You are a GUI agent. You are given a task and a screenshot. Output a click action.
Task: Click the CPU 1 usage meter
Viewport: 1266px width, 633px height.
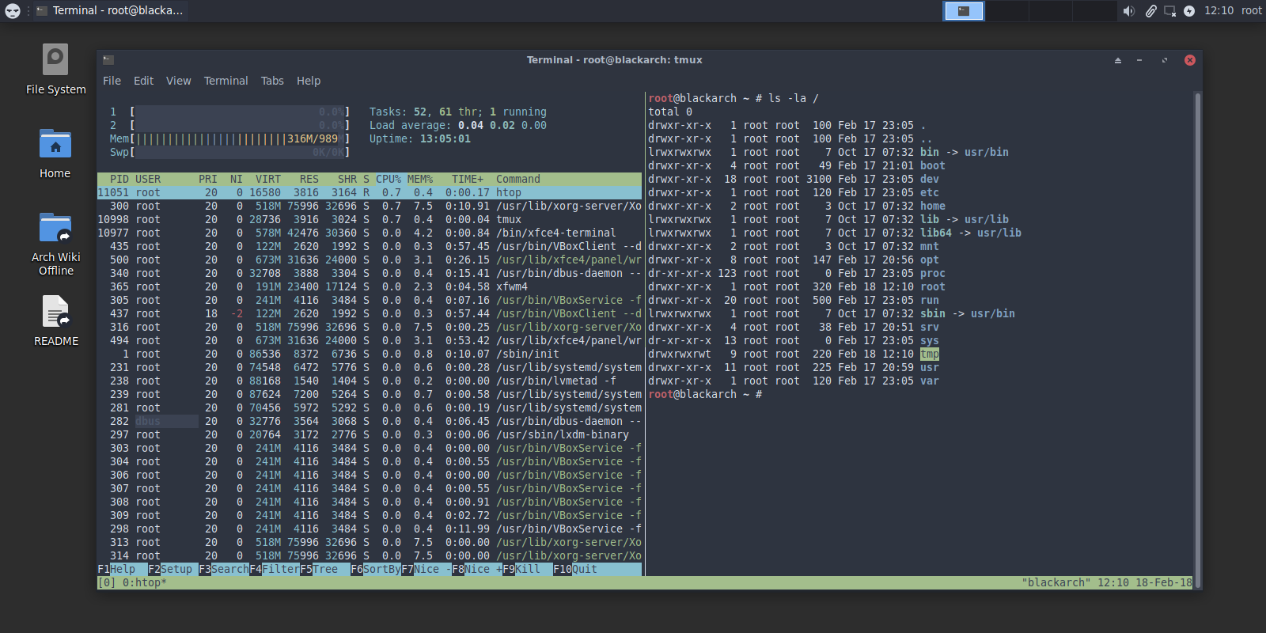[x=229, y=112]
